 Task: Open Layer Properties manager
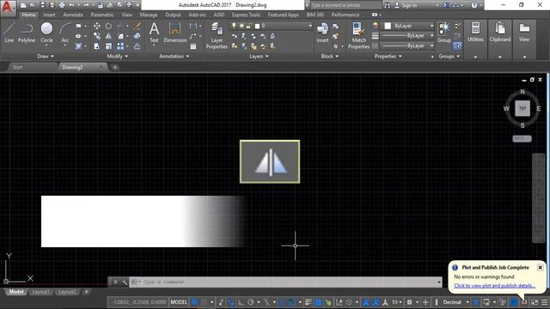coord(217,35)
